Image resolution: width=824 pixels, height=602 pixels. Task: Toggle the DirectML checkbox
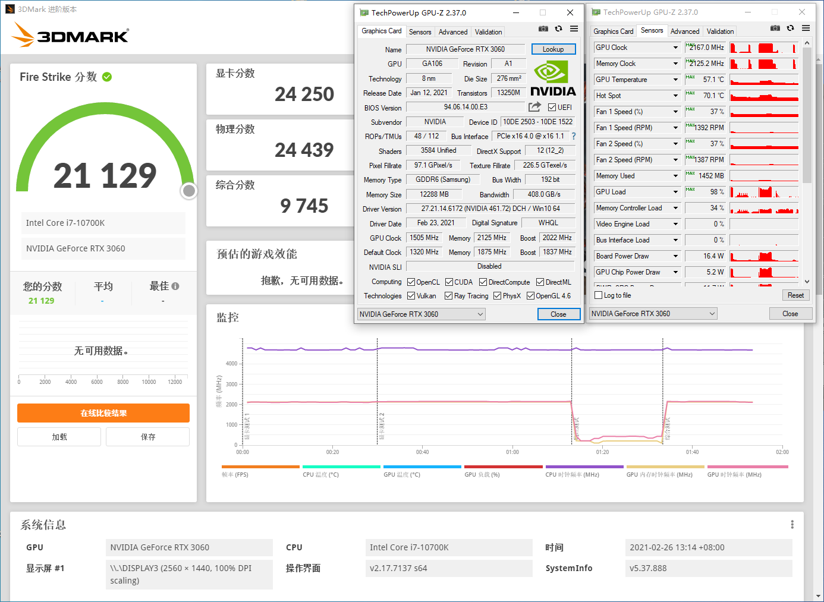point(540,282)
